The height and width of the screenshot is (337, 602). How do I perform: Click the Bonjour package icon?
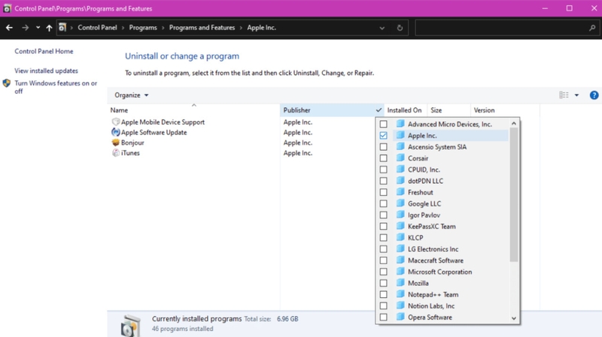point(116,143)
